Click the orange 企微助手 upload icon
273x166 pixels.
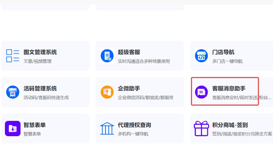pos(107,92)
